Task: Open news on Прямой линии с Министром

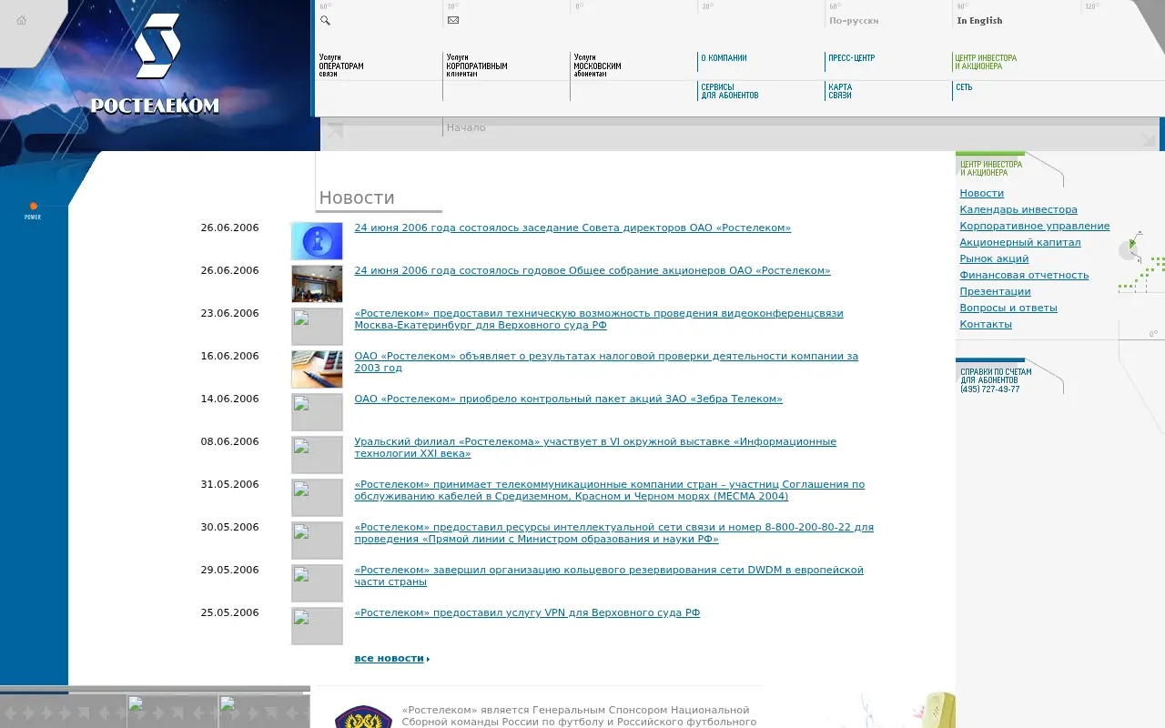Action: click(613, 532)
